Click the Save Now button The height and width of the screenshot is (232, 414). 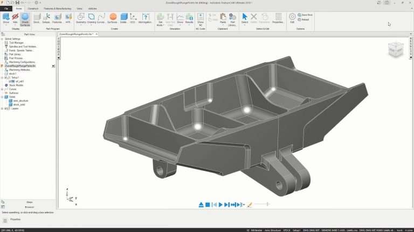307,15
